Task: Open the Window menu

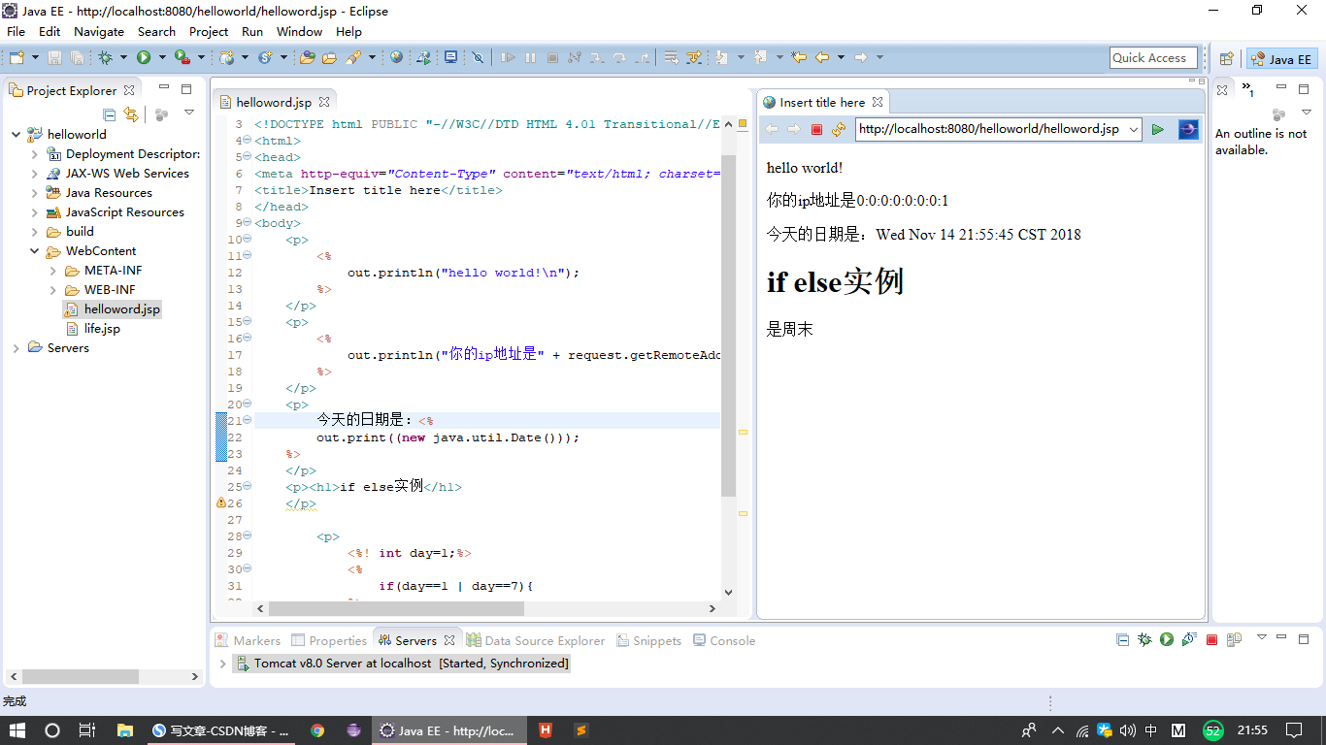Action: pos(299,31)
